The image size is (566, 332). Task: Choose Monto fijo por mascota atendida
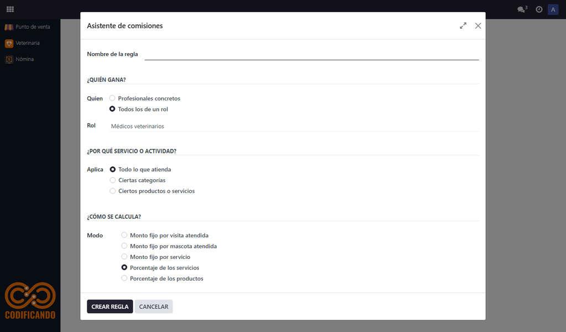(x=124, y=246)
